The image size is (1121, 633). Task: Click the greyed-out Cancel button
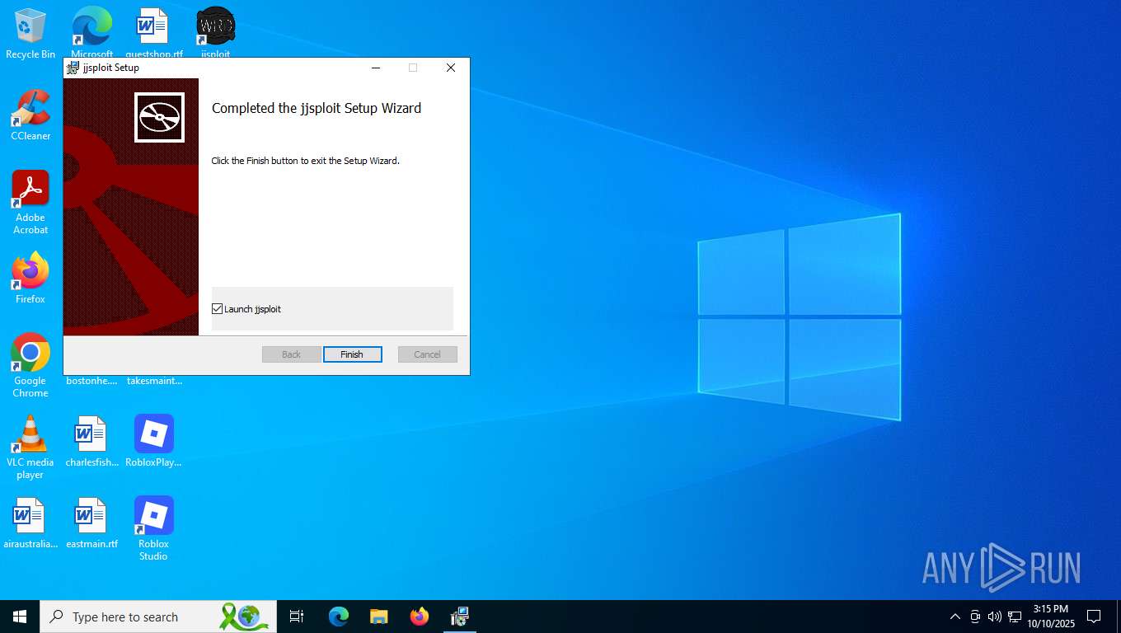[x=427, y=354]
